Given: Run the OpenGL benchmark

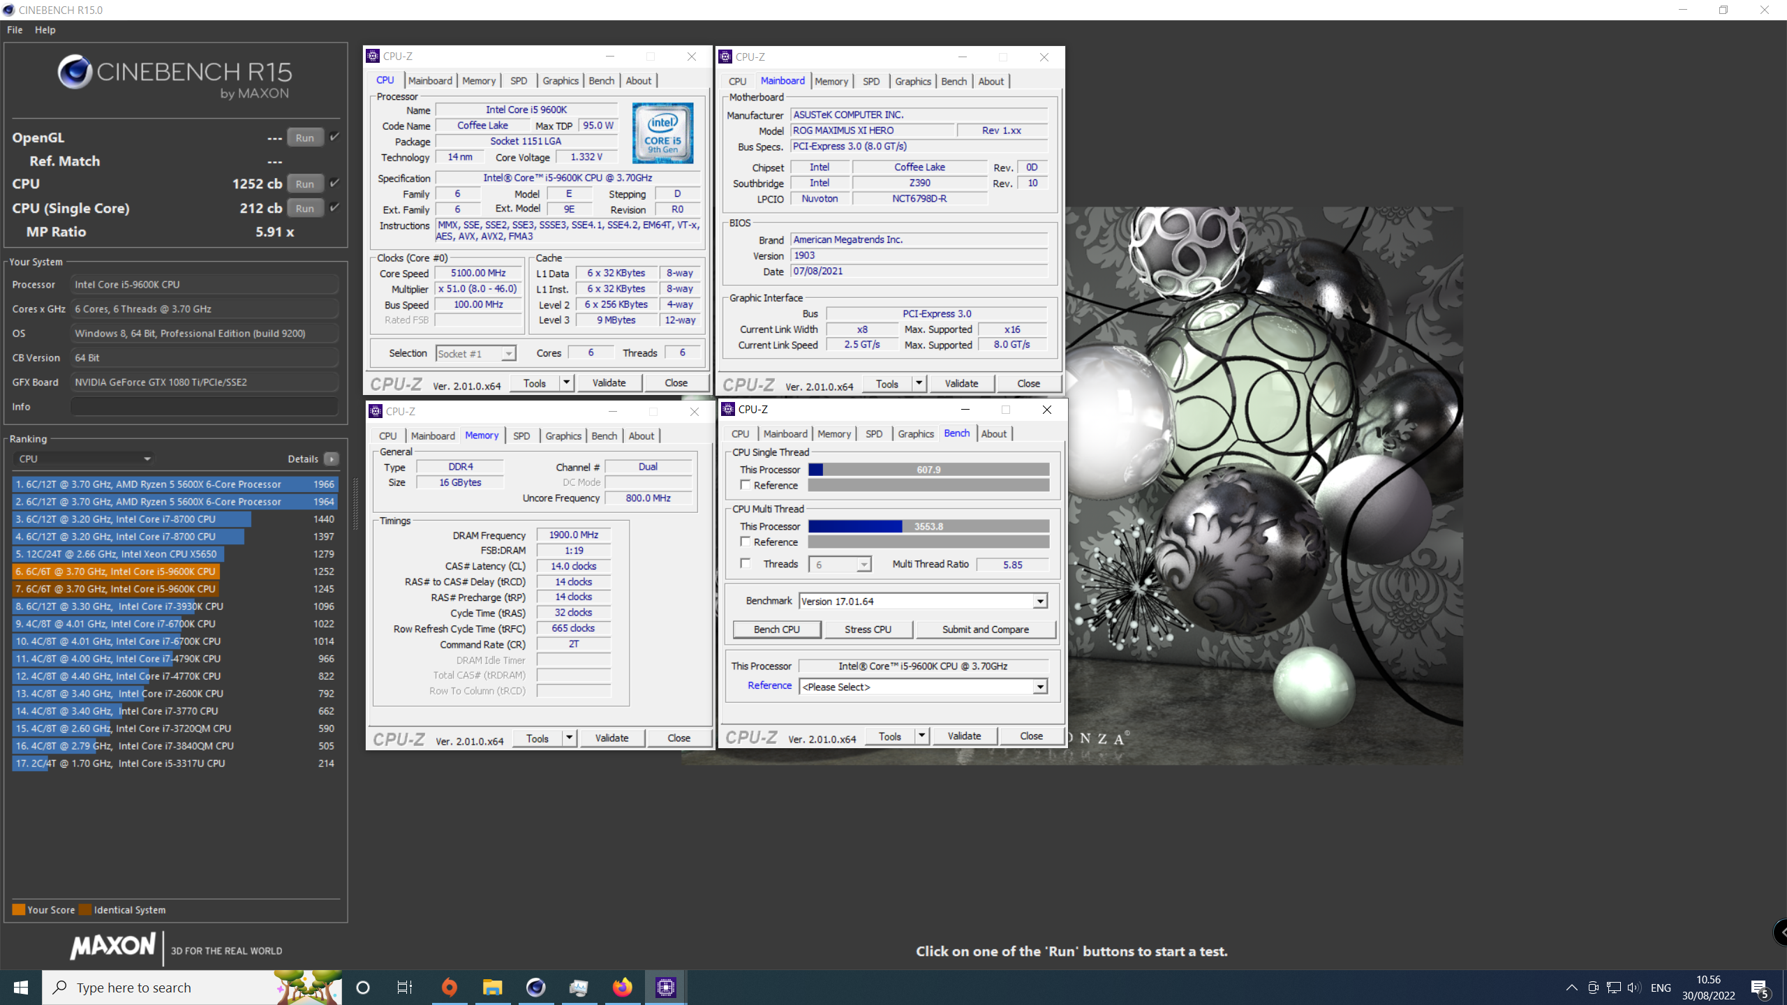Looking at the screenshot, I should [x=304, y=137].
